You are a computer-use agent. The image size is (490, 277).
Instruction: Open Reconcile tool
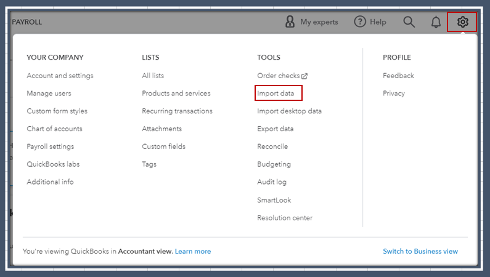click(x=272, y=147)
